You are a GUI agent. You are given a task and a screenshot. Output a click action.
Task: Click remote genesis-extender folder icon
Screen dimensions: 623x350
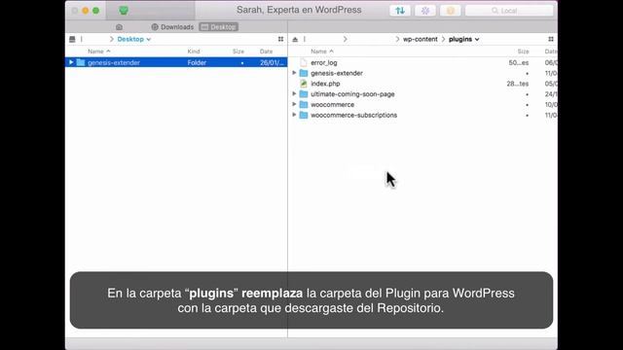click(304, 73)
